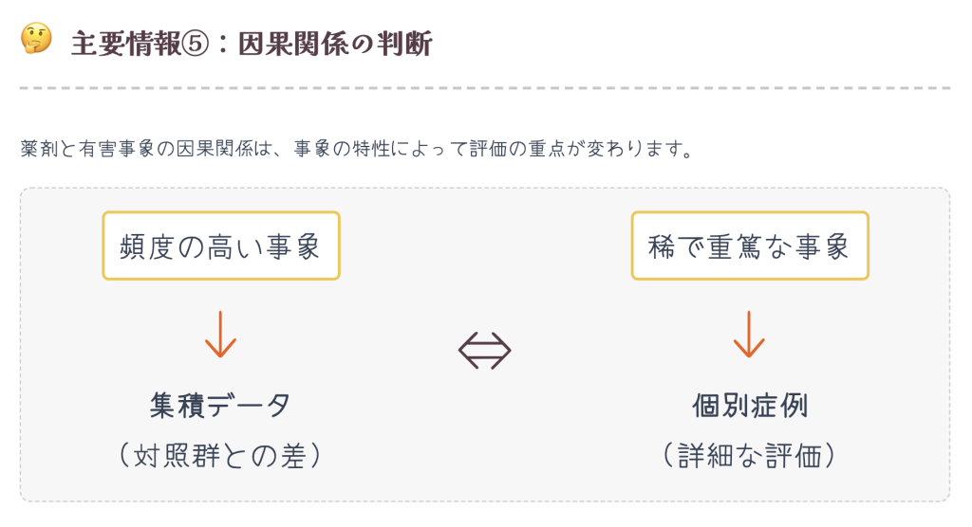Click the thinking face emoji
This screenshot has height=527, width=972.
coord(35,39)
